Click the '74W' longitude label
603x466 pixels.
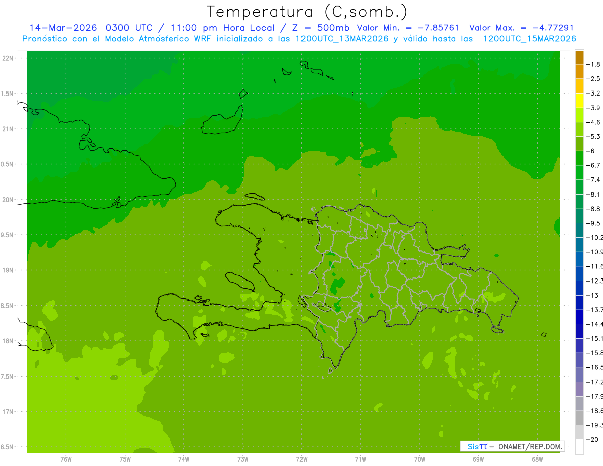pyautogui.click(x=184, y=459)
